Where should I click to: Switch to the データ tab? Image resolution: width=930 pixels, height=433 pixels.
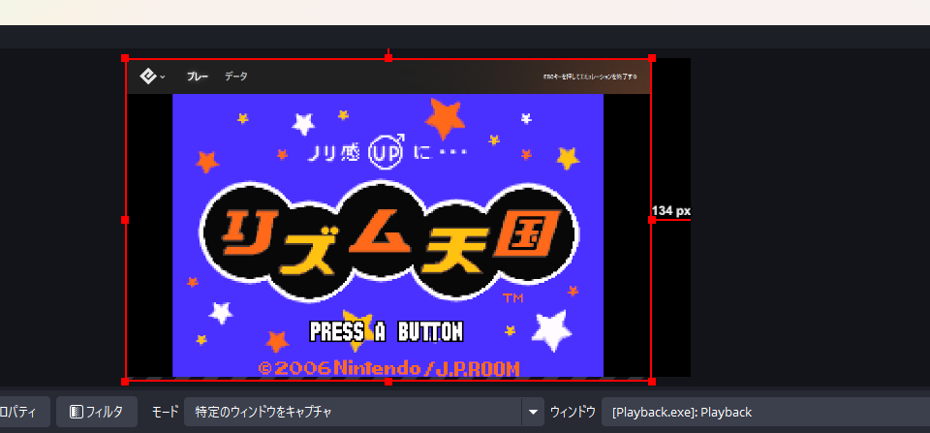coord(236,77)
